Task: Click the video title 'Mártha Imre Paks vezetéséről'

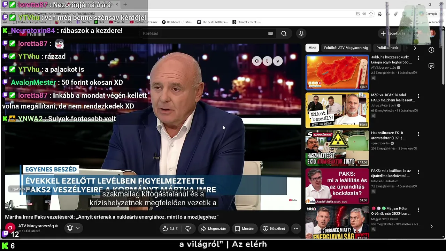Action: point(111,217)
